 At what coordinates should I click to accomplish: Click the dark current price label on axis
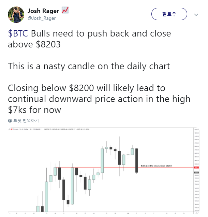click(x=196, y=172)
